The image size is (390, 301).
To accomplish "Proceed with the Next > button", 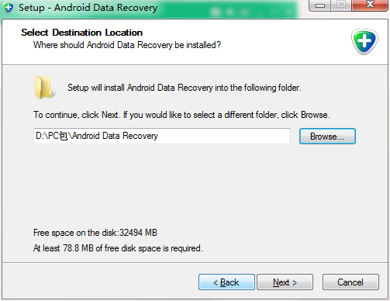I will [285, 282].
